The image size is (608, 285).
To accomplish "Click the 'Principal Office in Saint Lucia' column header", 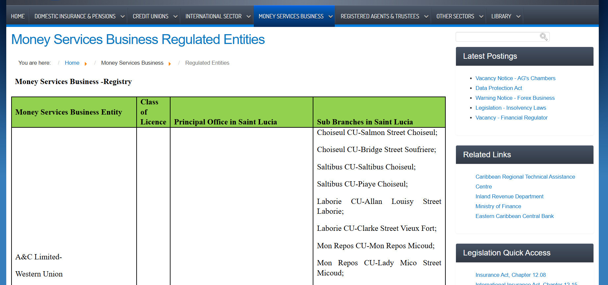I will 225,122.
